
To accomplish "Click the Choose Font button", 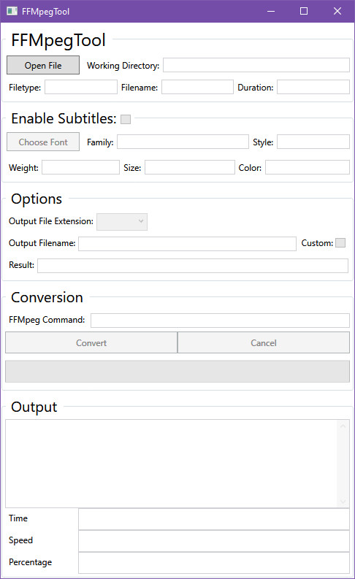I will 43,142.
